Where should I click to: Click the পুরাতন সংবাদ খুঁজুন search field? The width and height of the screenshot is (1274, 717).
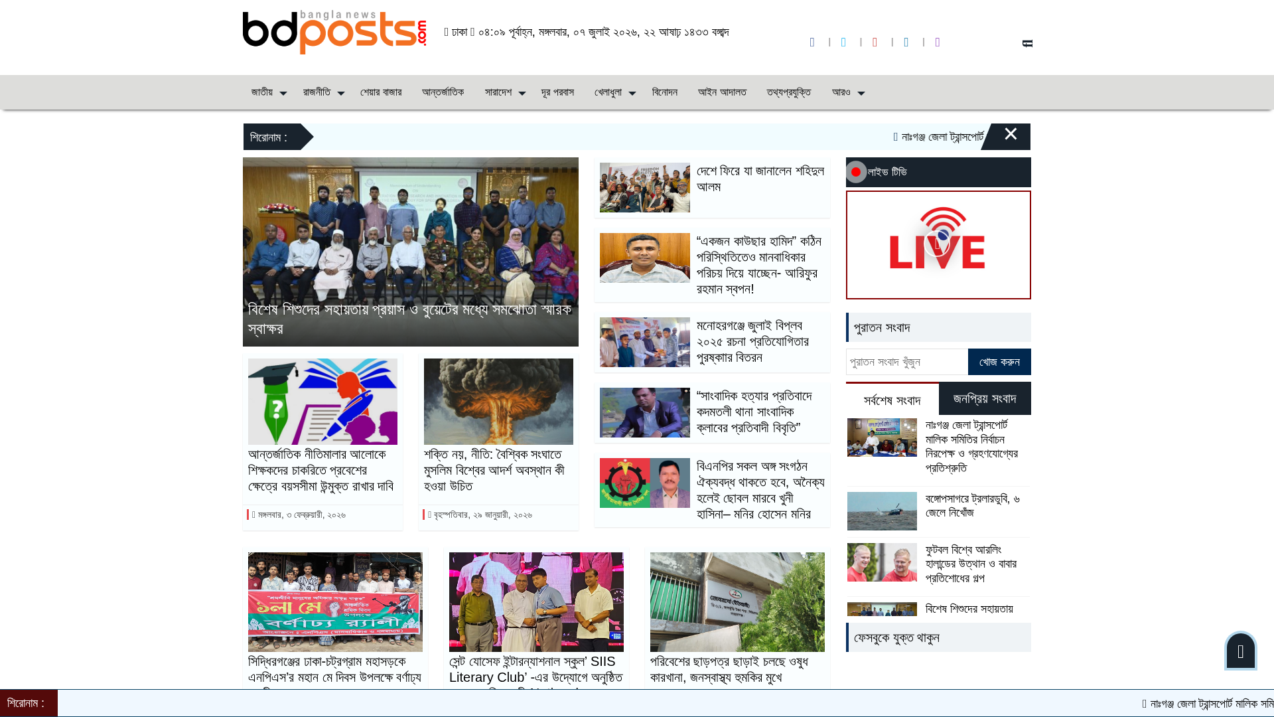(x=906, y=362)
